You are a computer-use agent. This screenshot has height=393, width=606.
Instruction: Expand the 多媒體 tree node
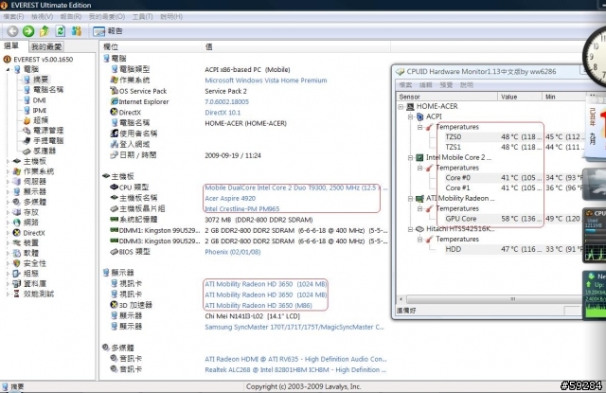coord(8,202)
